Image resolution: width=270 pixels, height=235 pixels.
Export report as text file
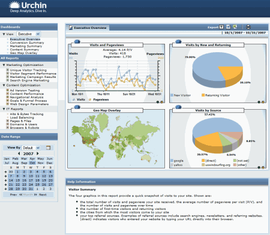pyautogui.click(x=221, y=27)
